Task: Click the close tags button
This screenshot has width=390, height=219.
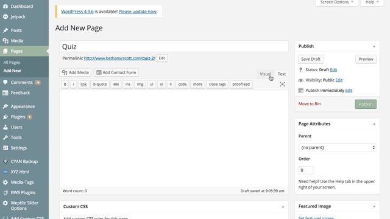Action: [x=217, y=84]
